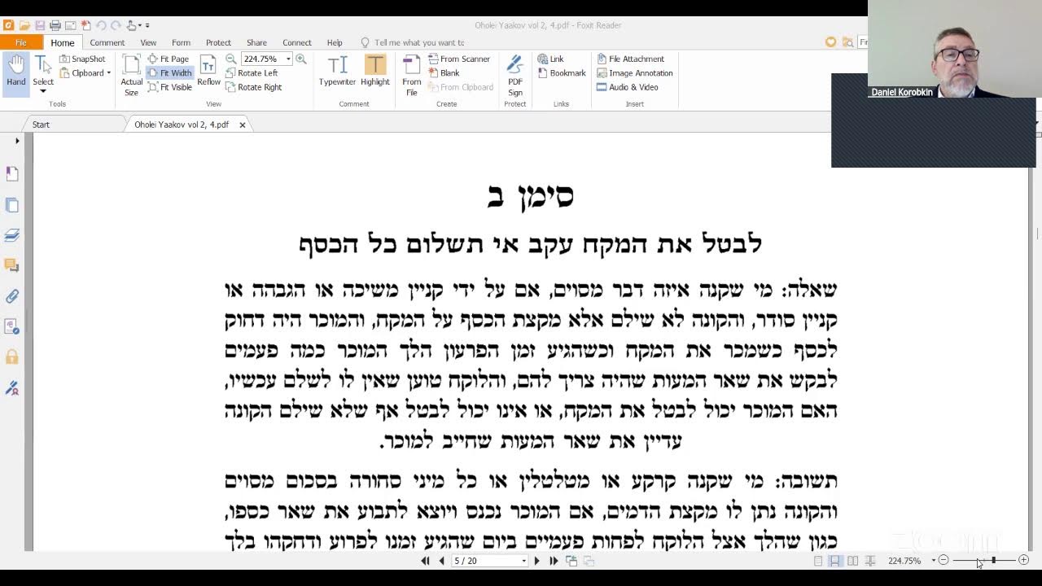Insert a Link
The image size is (1042, 586).
tap(550, 59)
